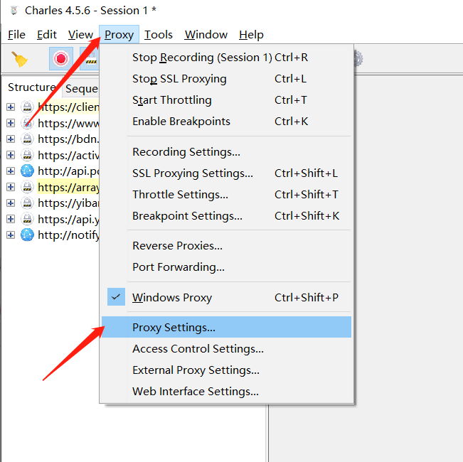Open SSL Proxying Settings...
463x462 pixels.
point(226,173)
